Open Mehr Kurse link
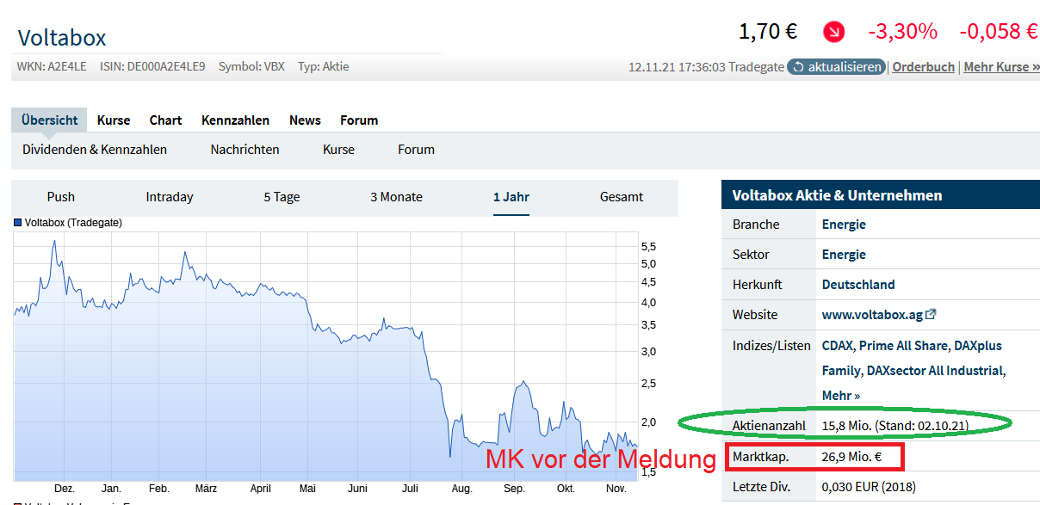 click(x=1001, y=66)
